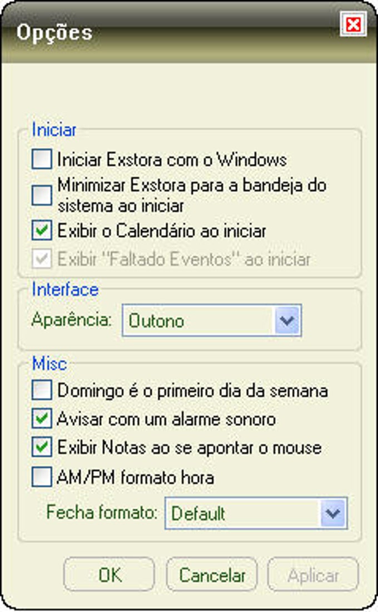
Task: Uncheck Exibir Notas ao se apontar o mouse
Action: click(42, 447)
